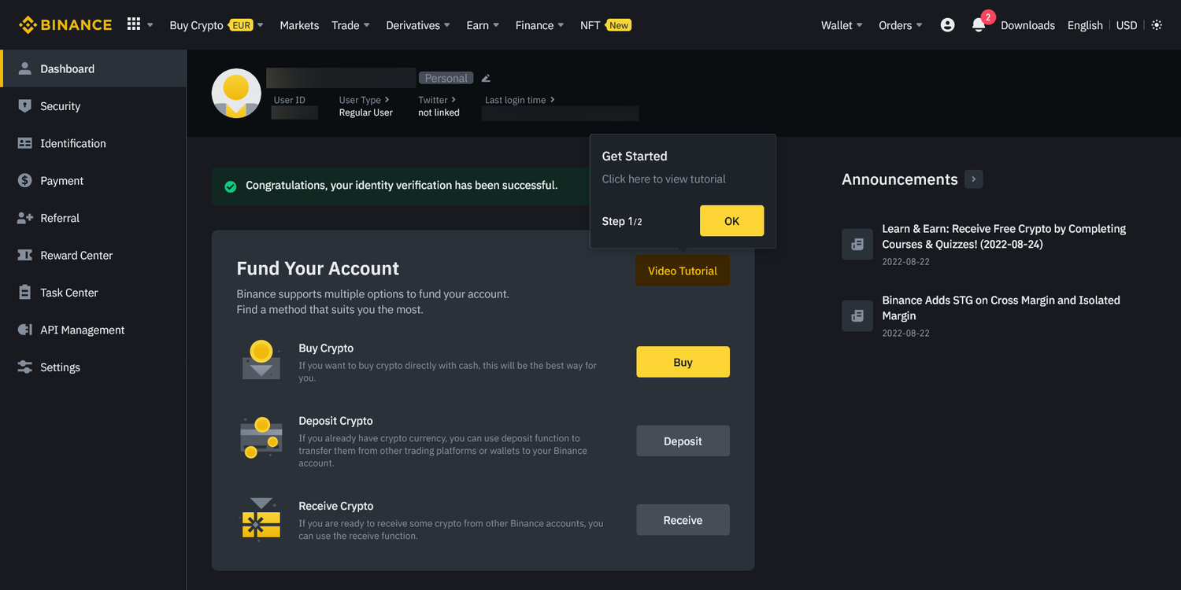Screen dimensions: 1181x590
Task: Open Payment in the sidebar
Action: coord(93,180)
